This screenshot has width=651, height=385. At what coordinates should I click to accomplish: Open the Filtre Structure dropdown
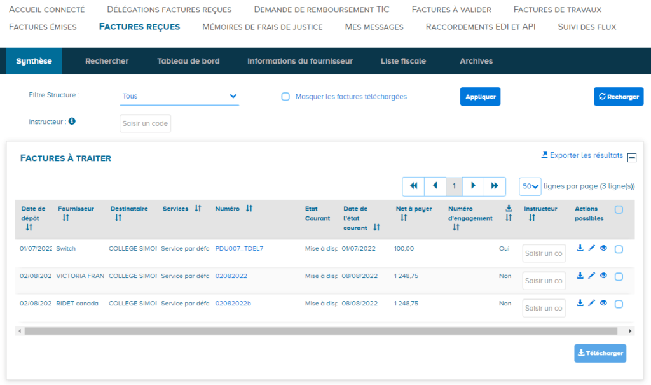point(179,96)
